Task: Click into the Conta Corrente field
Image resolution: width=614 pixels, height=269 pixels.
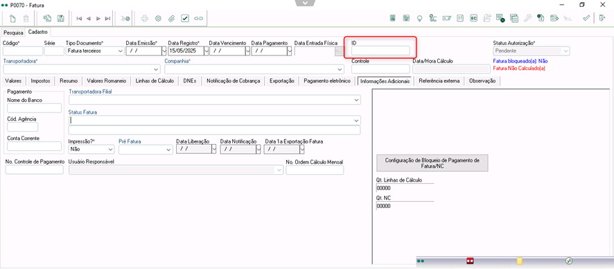Action: click(35, 146)
